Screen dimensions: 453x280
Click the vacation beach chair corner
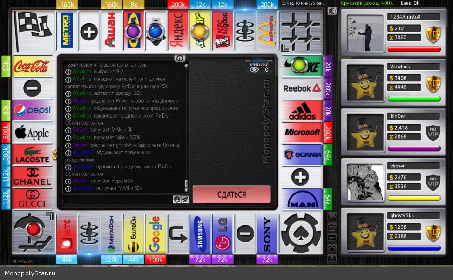point(33,233)
